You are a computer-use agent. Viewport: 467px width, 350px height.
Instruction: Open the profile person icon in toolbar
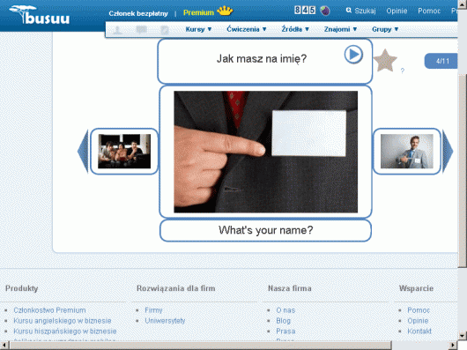[x=118, y=30]
